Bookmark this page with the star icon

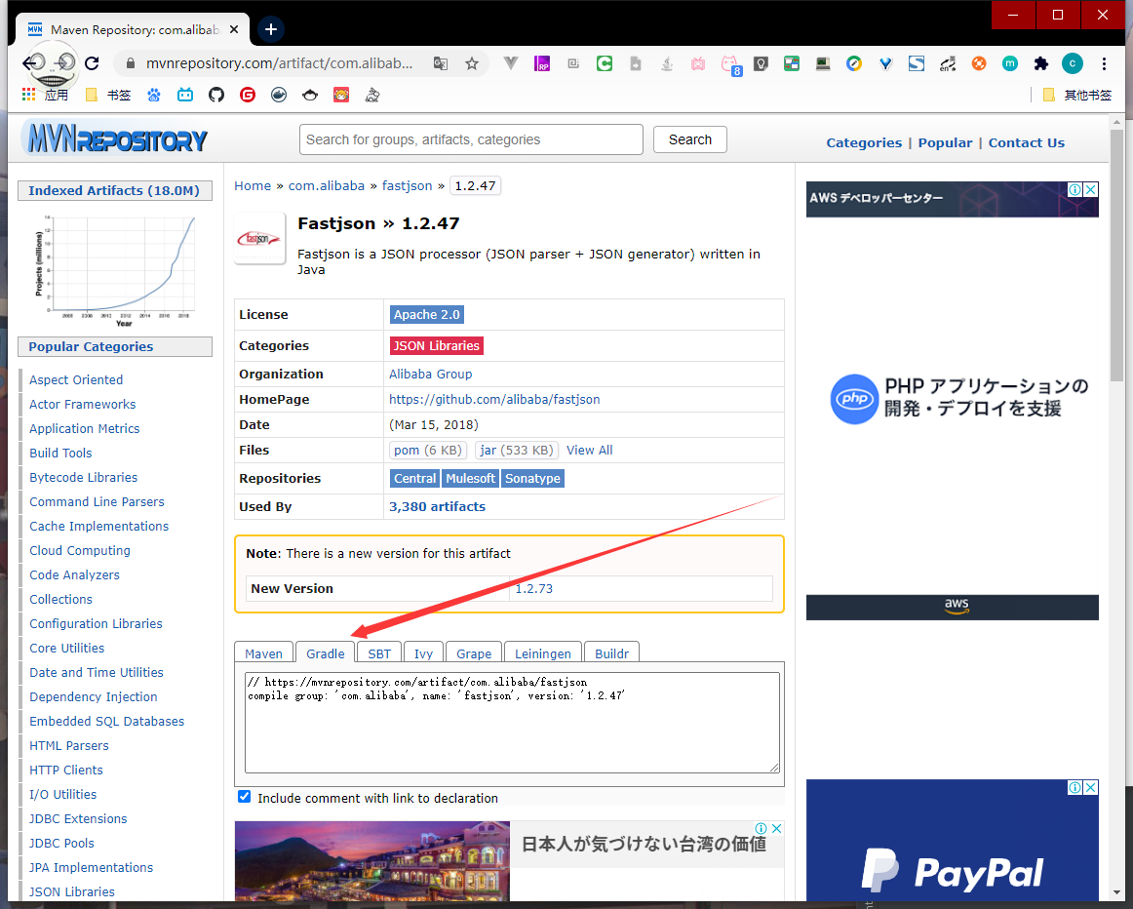click(472, 63)
